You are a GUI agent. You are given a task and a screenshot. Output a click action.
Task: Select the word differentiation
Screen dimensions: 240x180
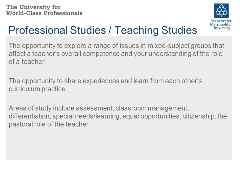click(x=29, y=116)
